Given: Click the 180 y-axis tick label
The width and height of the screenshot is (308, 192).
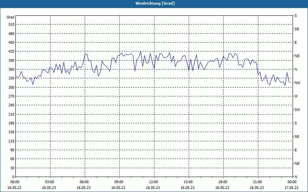Looking at the screenshot, I should 12,123.
